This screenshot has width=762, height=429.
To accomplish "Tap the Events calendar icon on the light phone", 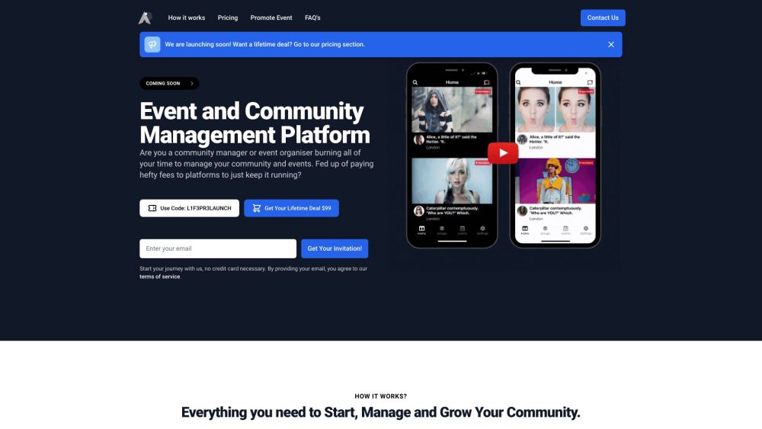I will (565, 229).
